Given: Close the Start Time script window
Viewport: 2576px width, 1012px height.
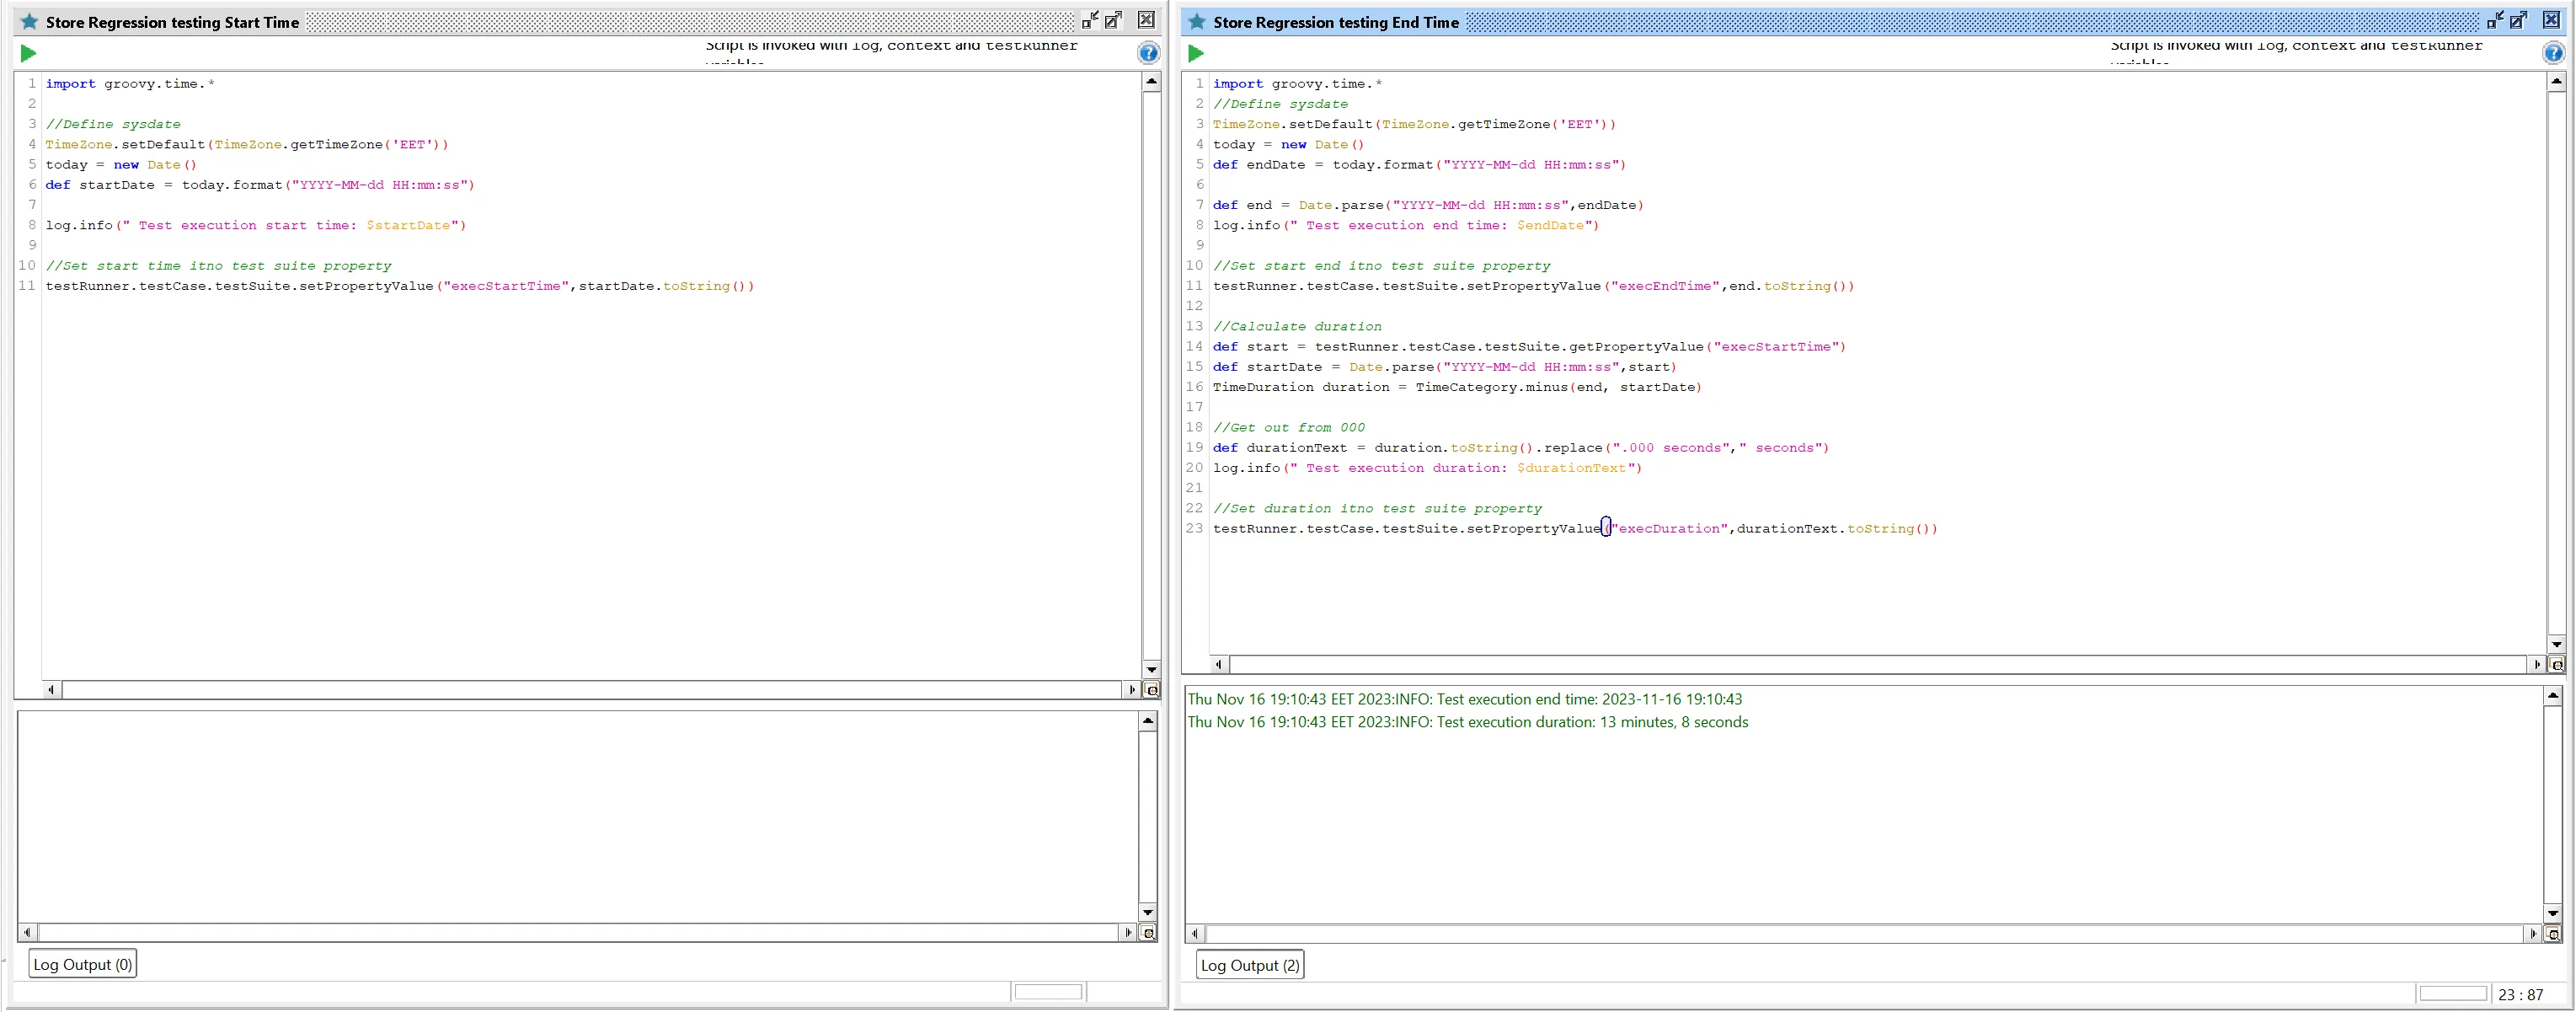Looking at the screenshot, I should (1146, 20).
